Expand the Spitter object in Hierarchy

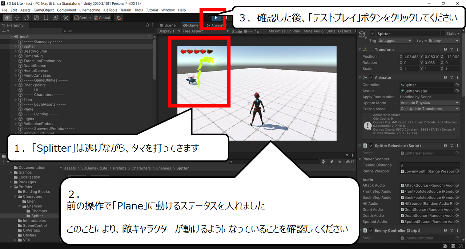[16, 46]
